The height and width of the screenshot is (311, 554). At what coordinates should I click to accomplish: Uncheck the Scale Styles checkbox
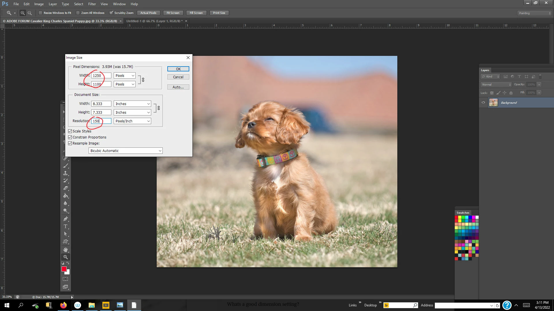[70, 131]
